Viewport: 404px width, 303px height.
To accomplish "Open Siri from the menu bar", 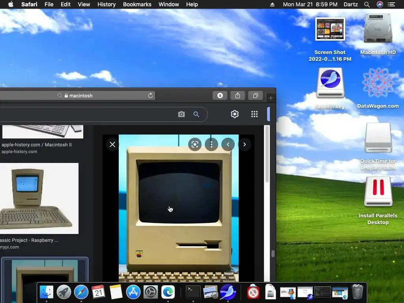I will [x=380, y=4].
